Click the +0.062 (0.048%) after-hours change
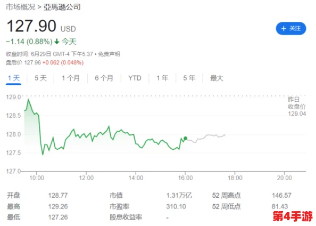Viewport: 316px width, 226px height. click(x=63, y=62)
